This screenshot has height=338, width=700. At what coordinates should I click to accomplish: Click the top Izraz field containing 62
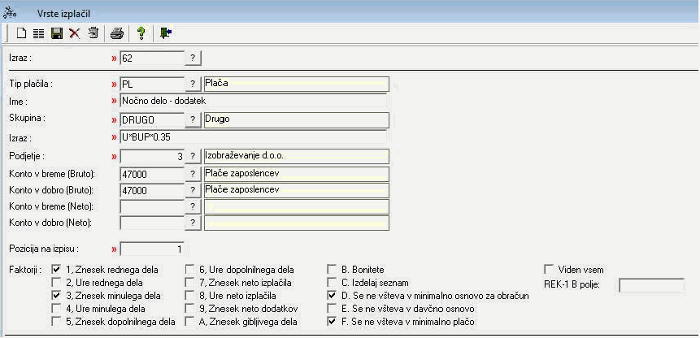[152, 58]
